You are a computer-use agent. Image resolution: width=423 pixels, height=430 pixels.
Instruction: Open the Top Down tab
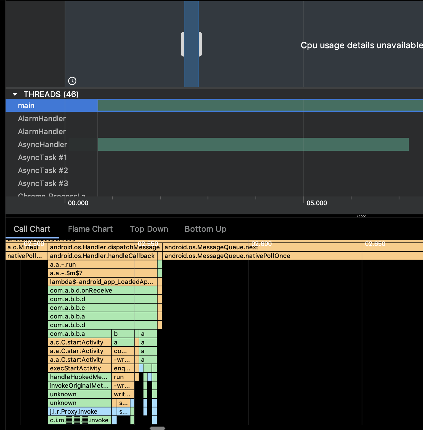pyautogui.click(x=149, y=229)
